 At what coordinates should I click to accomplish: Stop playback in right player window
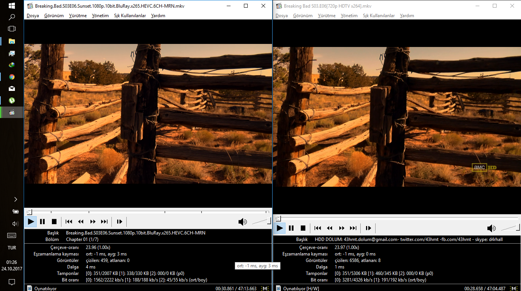coord(303,228)
